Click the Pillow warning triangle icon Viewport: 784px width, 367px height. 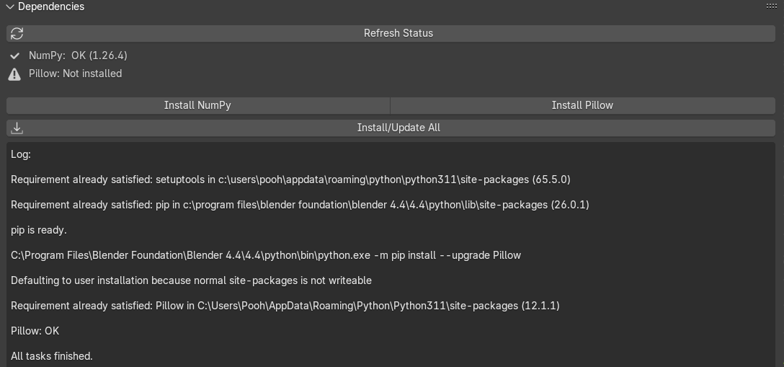14,74
